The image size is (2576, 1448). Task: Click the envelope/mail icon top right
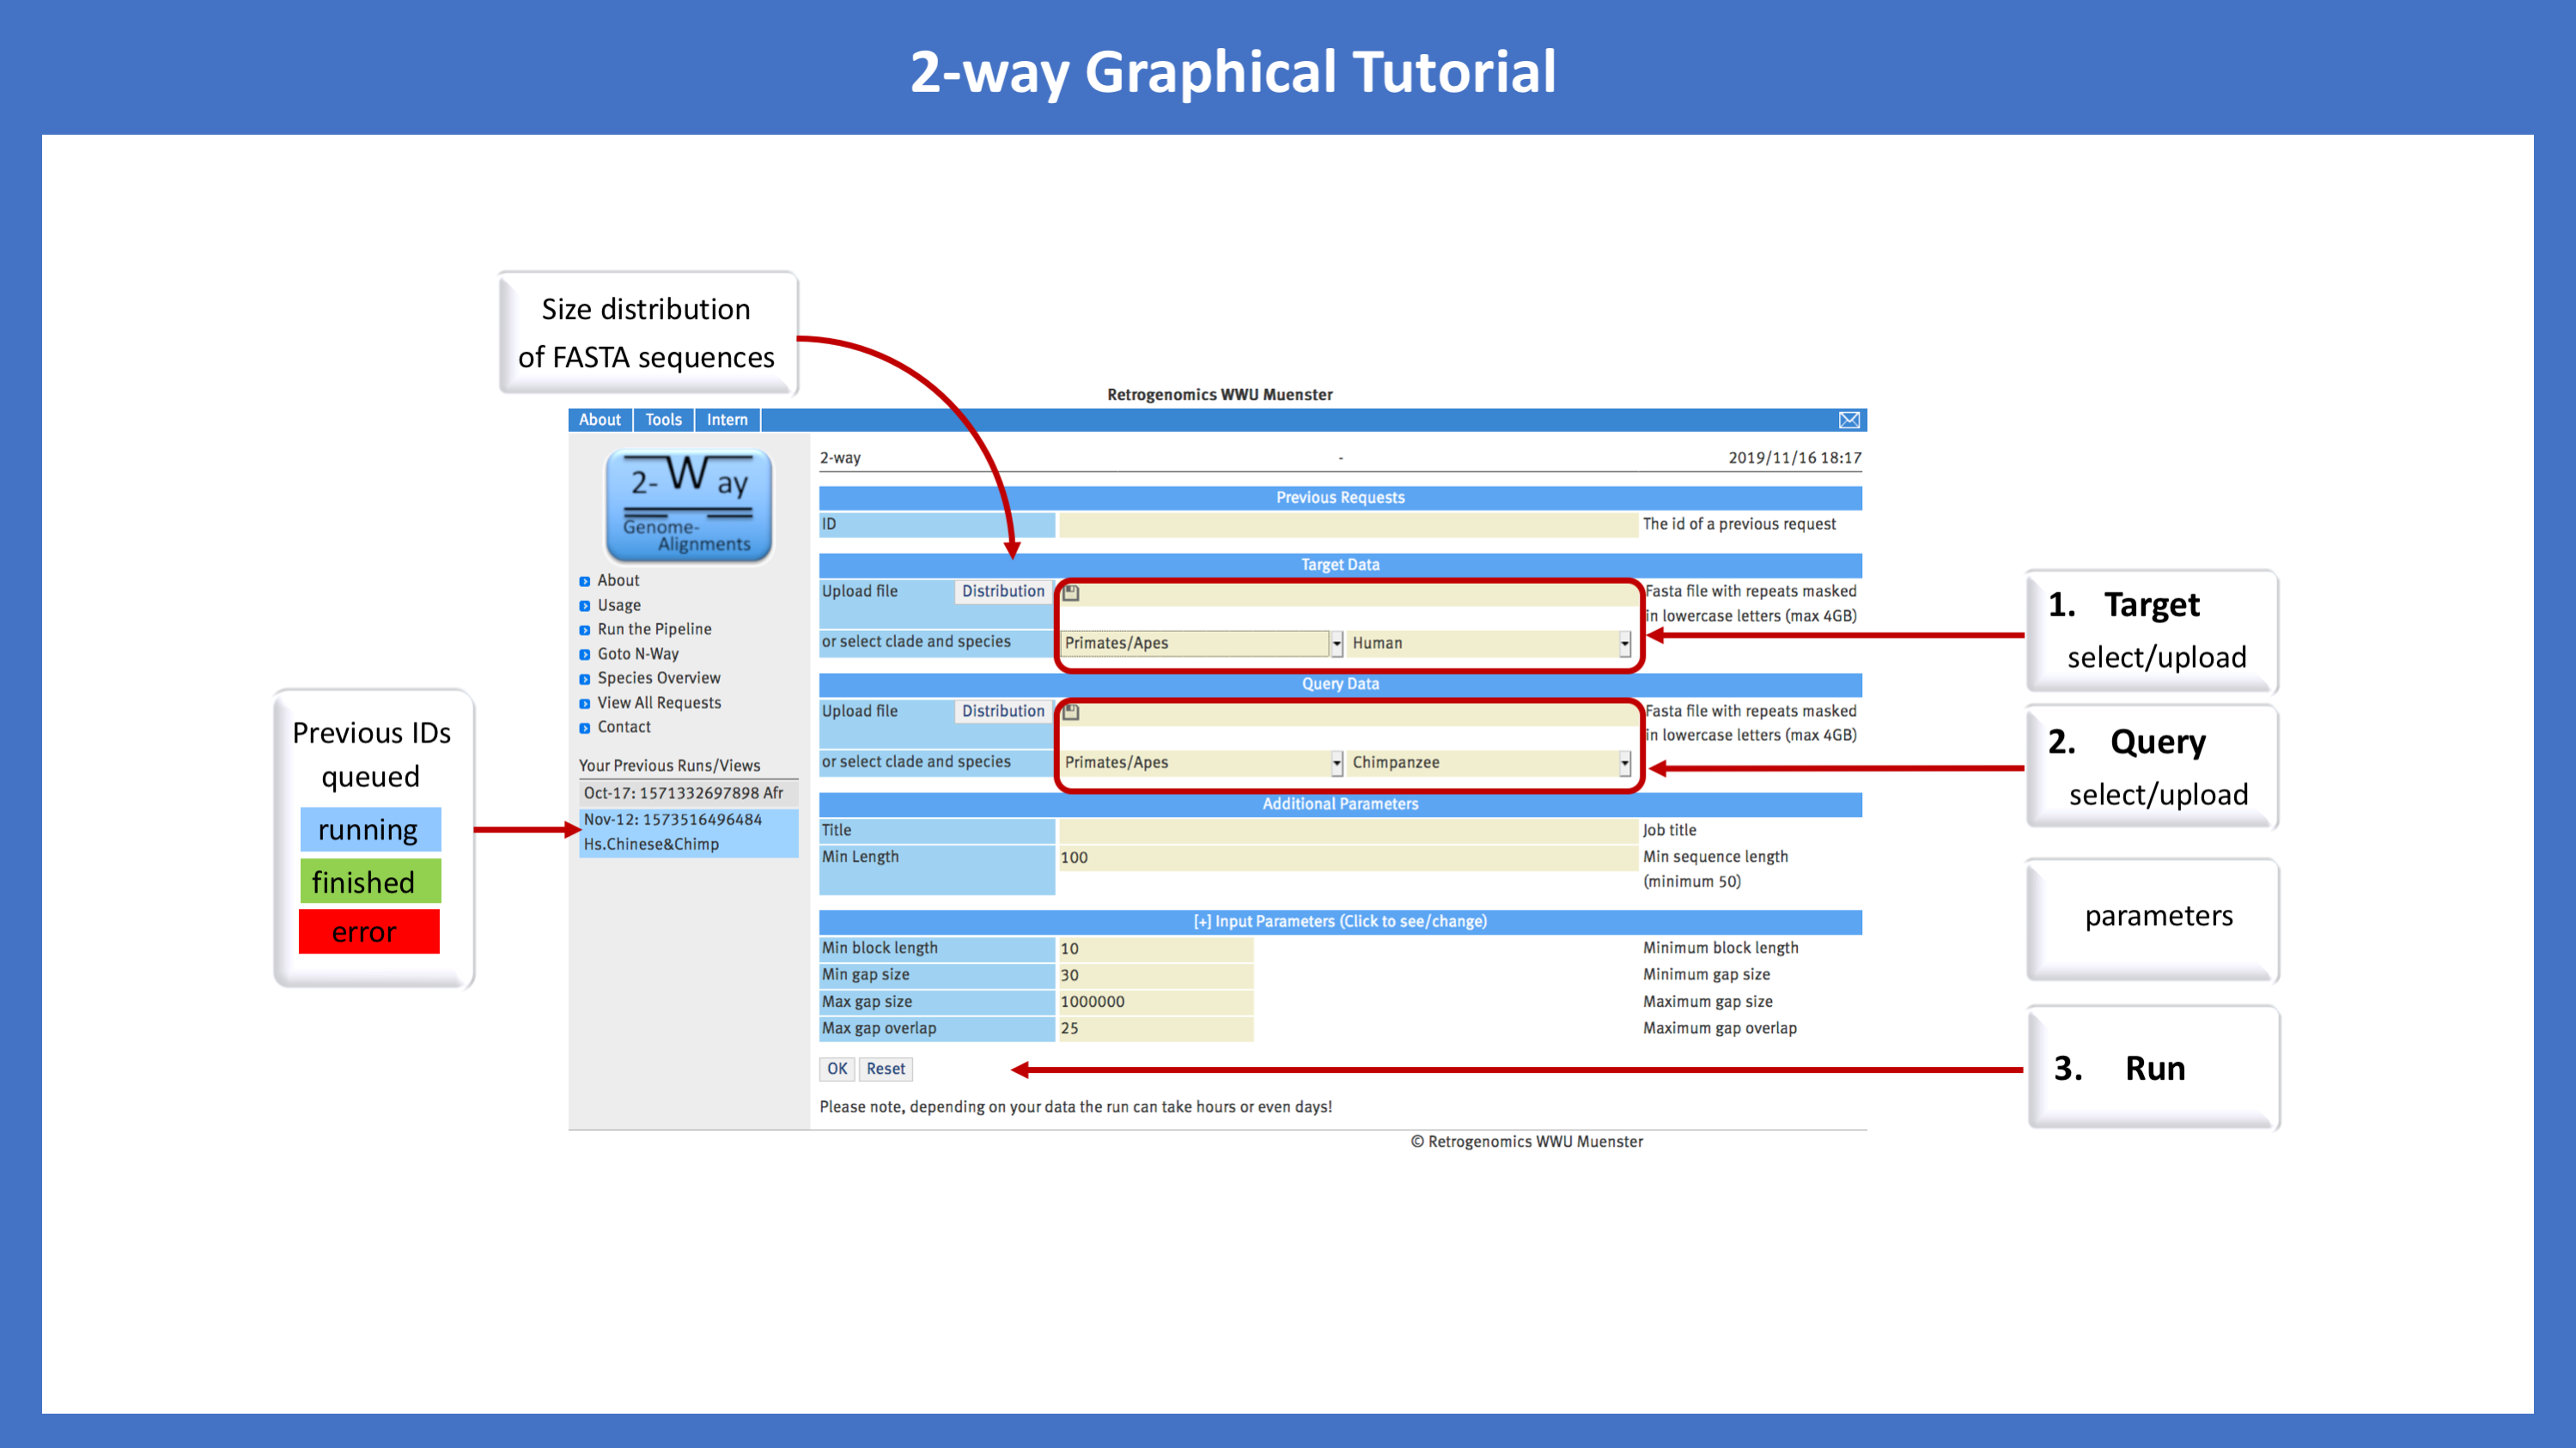(1848, 421)
